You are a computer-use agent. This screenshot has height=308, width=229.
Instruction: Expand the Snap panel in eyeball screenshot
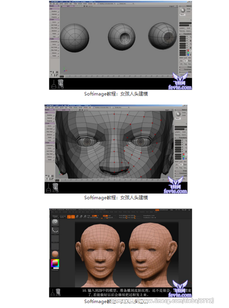[x=185, y=67]
